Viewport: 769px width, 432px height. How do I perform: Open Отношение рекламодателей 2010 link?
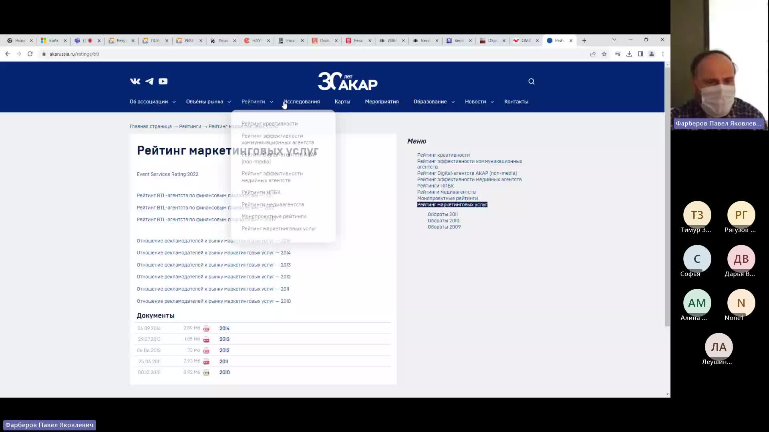click(x=213, y=301)
